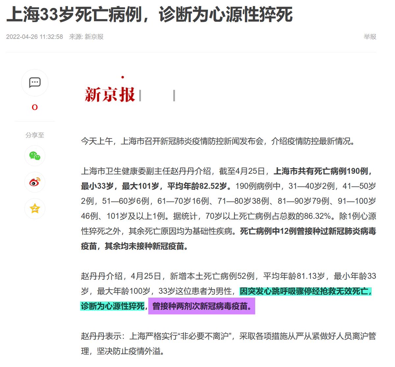Click the text 新增本土死亡病例52例
Viewport: 395px width, 367px height.
(212, 276)
